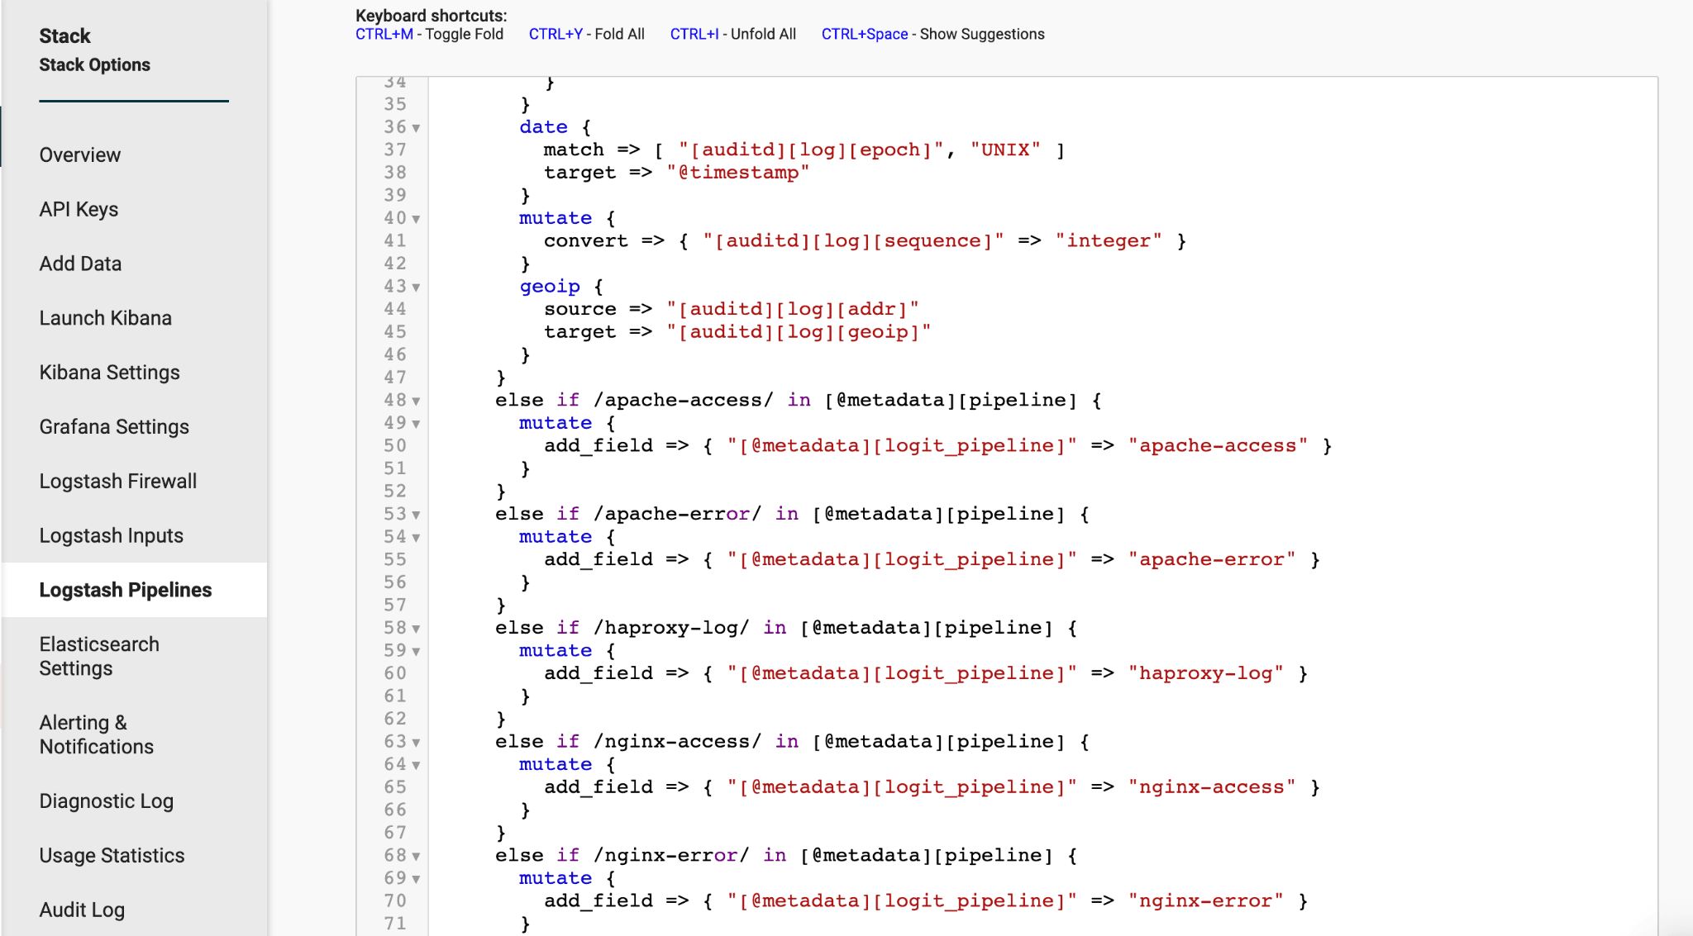
Task: Click line number 52 in the gutter
Action: (395, 492)
